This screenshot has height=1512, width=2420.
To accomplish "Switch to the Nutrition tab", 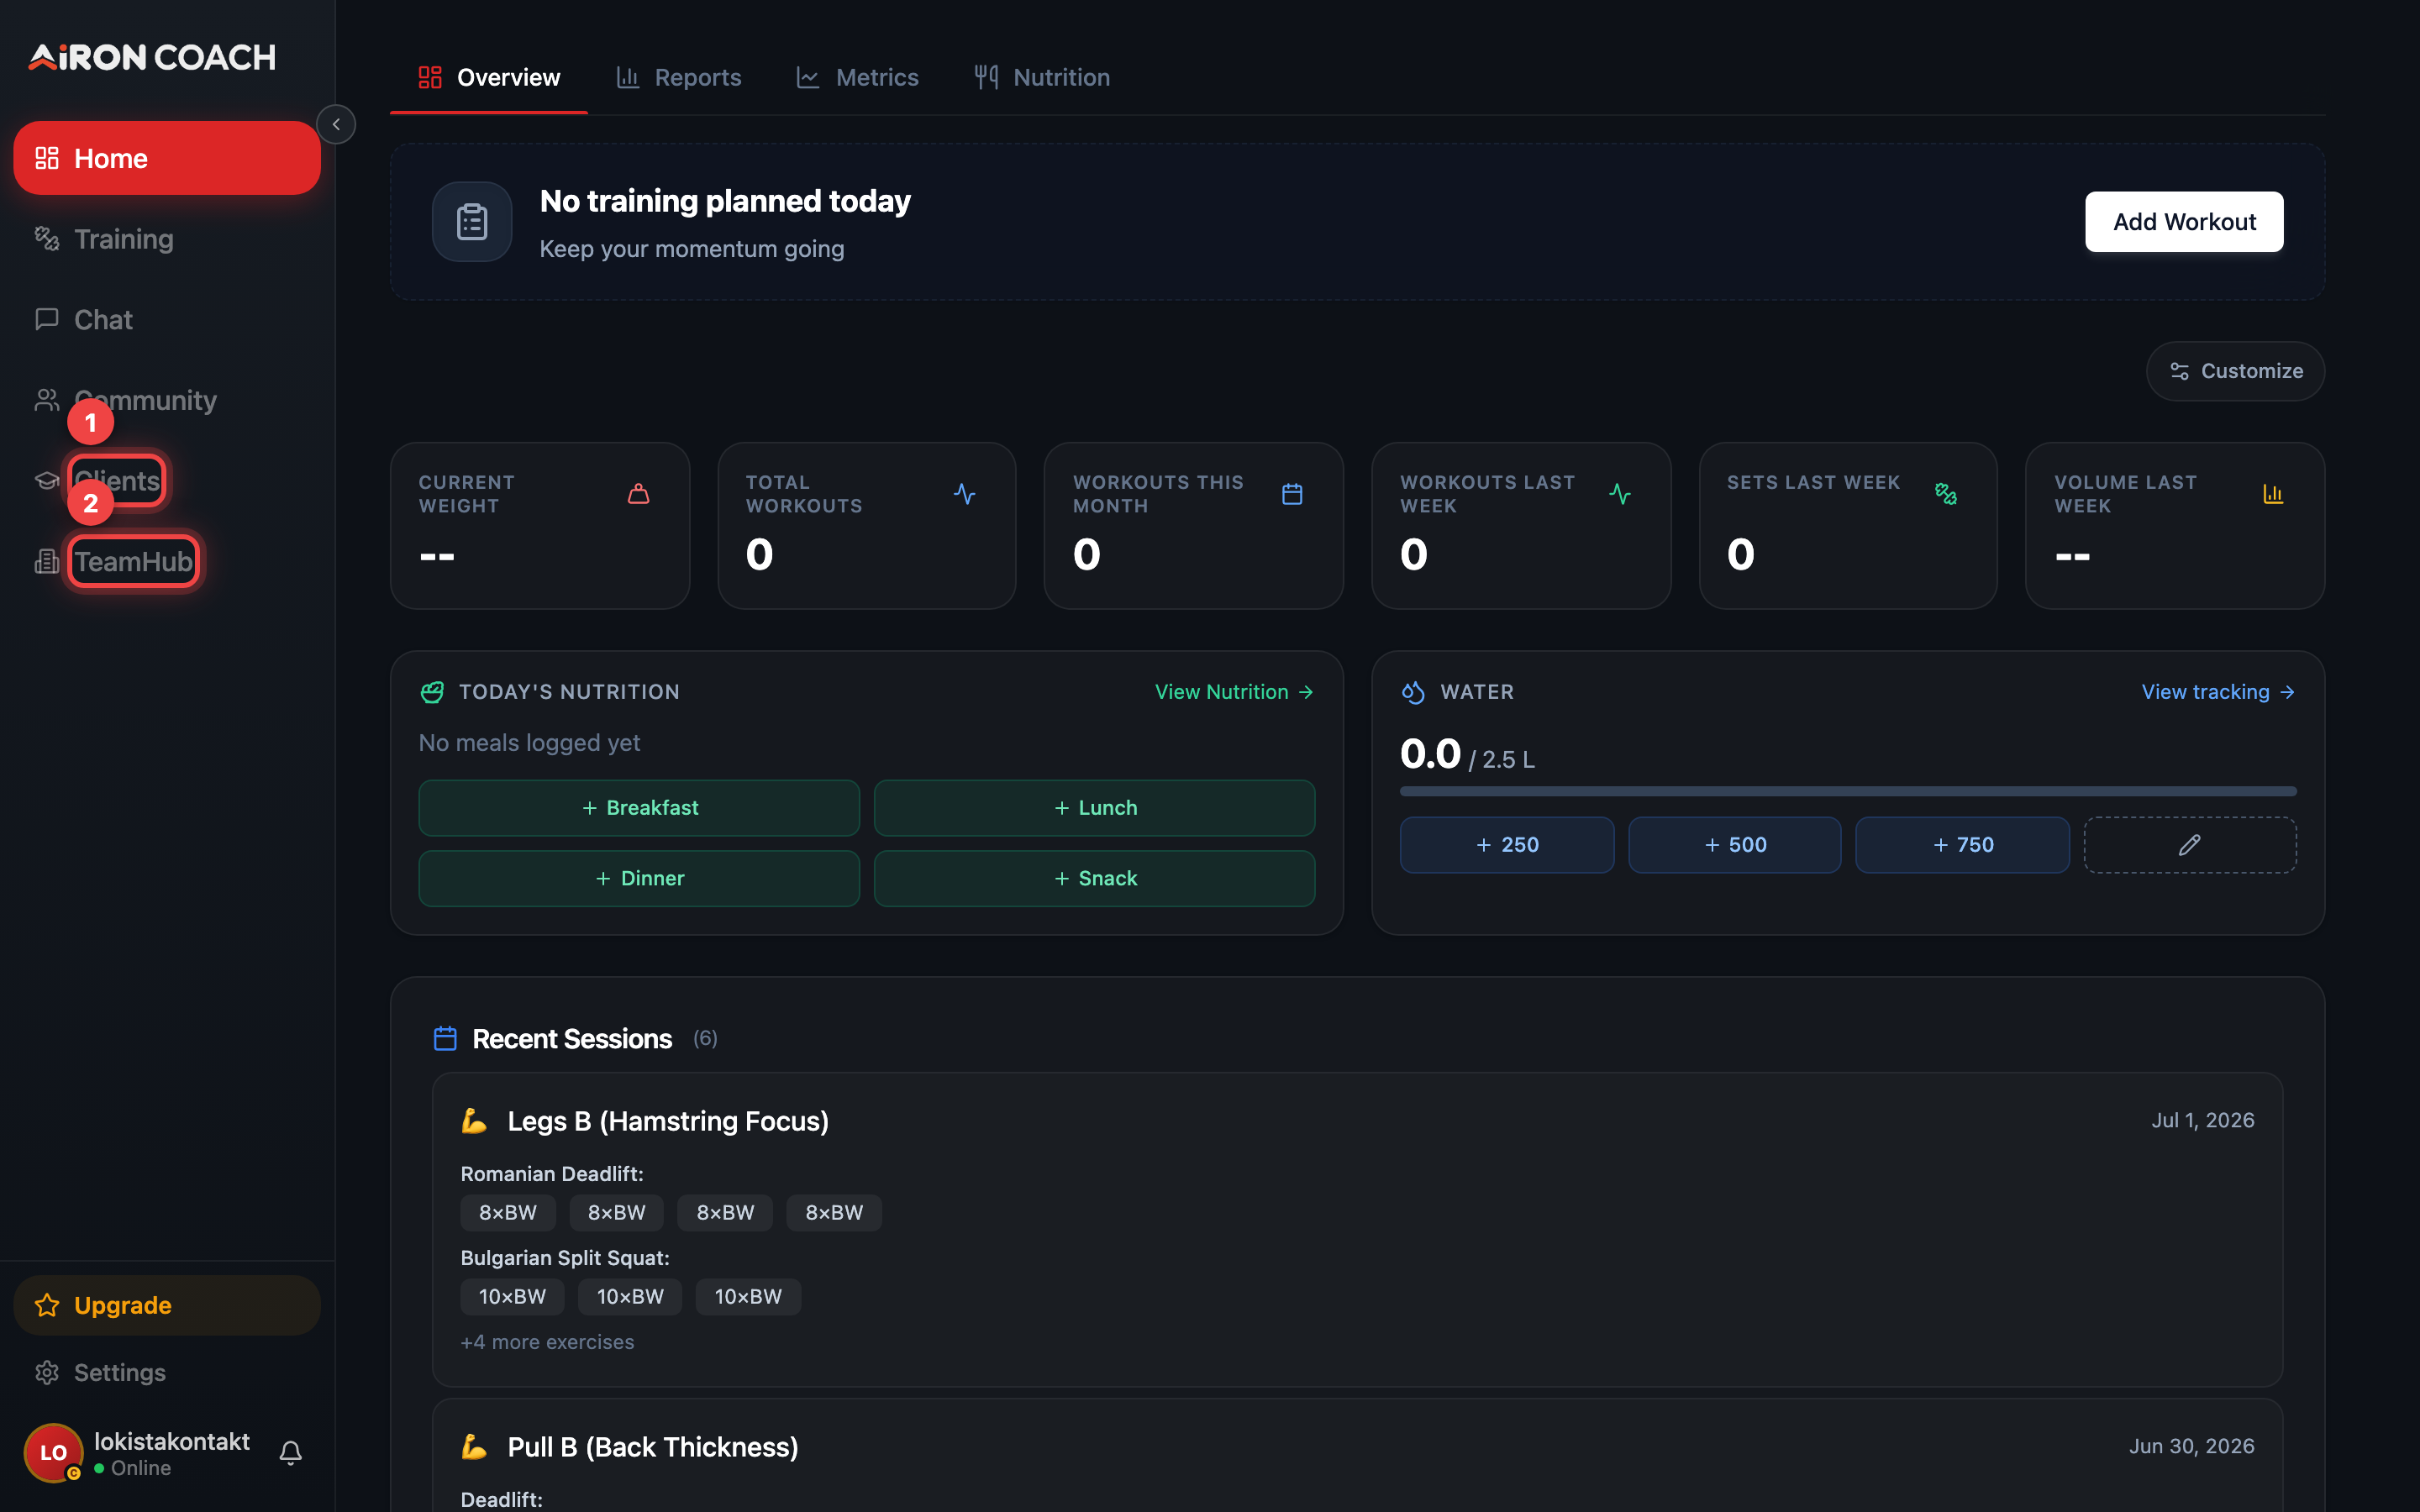I will 1042,77.
